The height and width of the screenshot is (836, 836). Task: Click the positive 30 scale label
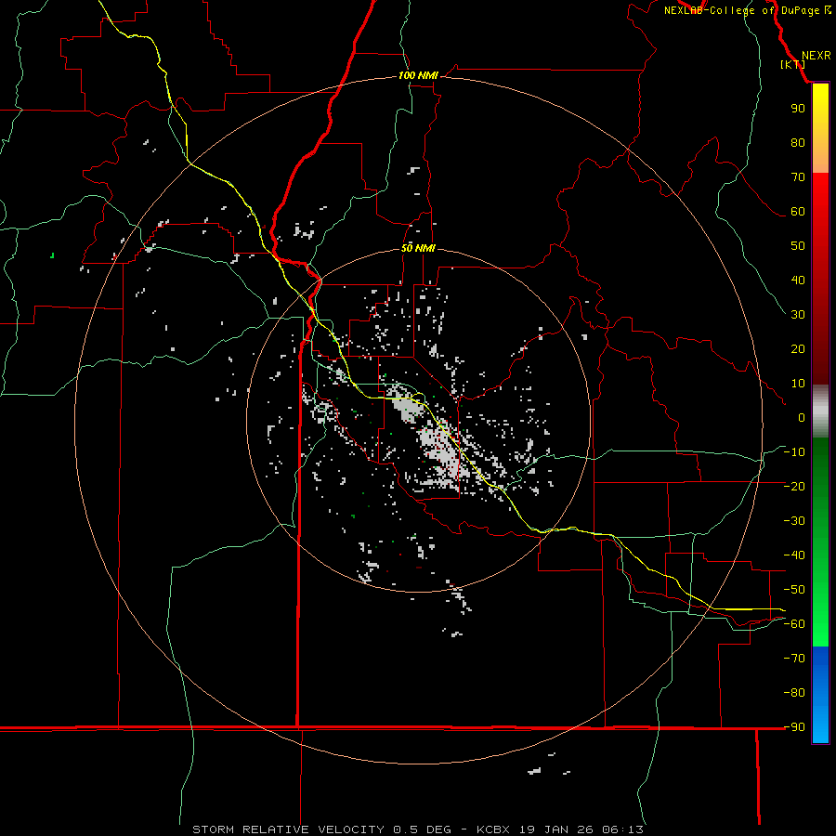798,315
